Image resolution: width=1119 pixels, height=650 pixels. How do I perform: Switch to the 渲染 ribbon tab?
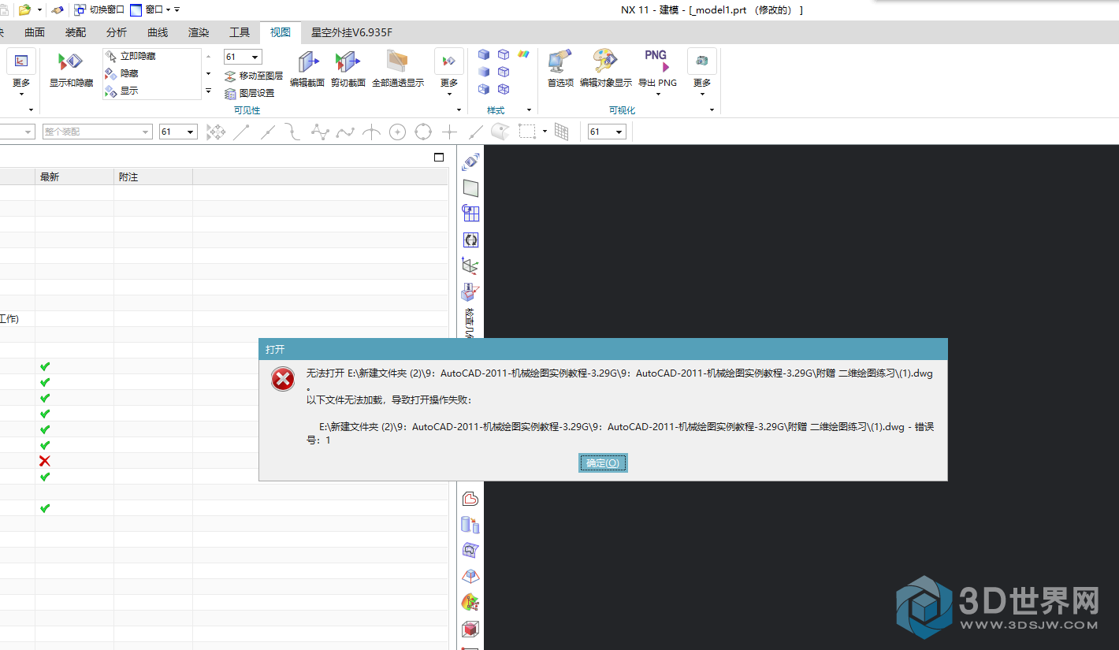199,32
